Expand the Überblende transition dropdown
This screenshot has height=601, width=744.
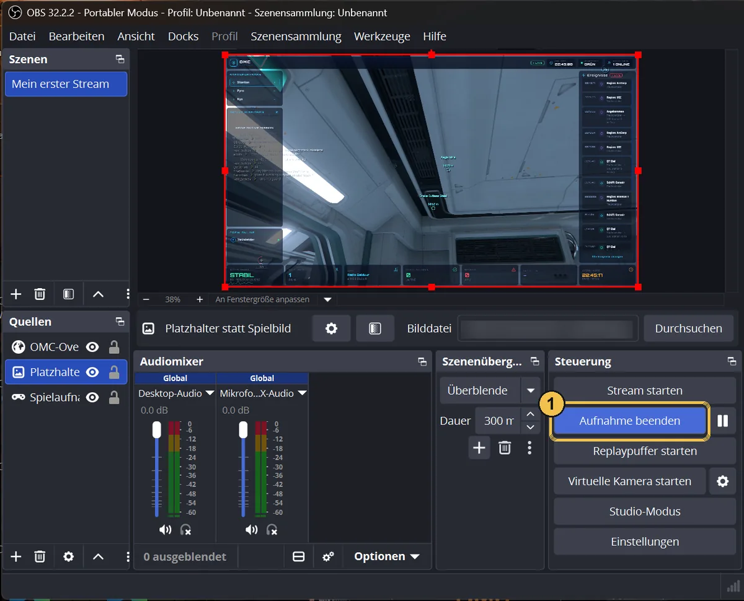tap(531, 391)
